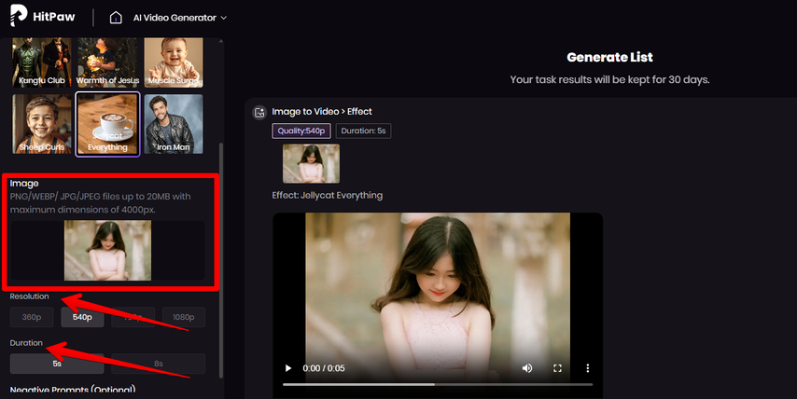Image resolution: width=797 pixels, height=399 pixels.
Task: Click the Image to Video task icon
Action: (x=259, y=113)
